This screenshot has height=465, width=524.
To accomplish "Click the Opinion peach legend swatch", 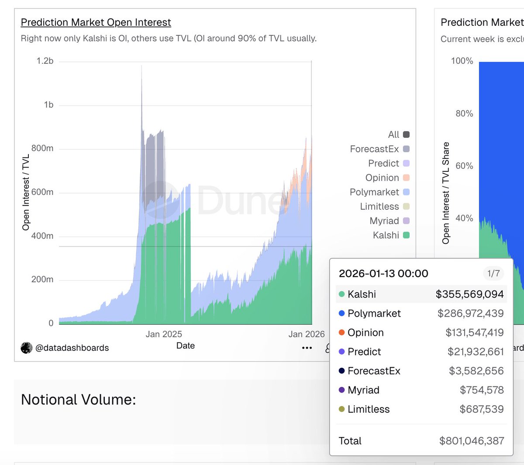I will point(406,178).
